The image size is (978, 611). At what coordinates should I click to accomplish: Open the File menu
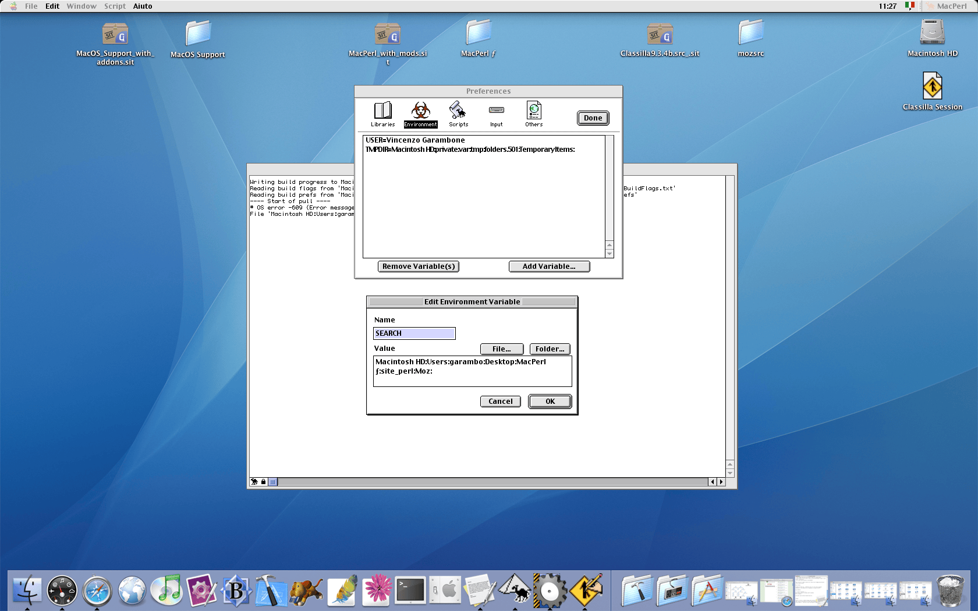[x=31, y=6]
